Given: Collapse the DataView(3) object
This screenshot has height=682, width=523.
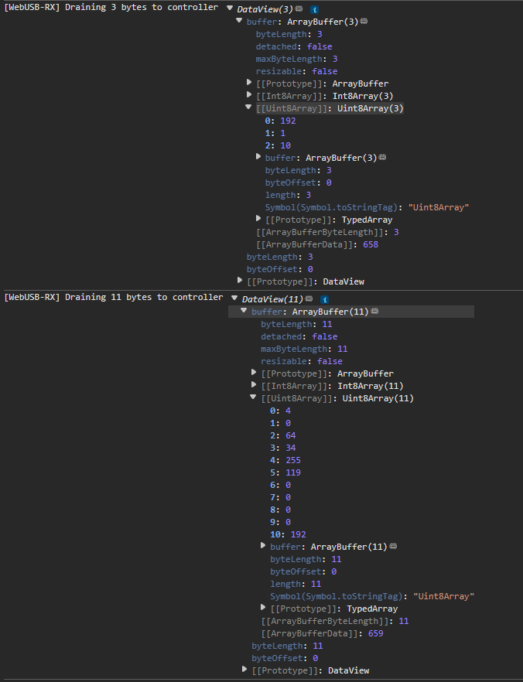Looking at the screenshot, I should [230, 9].
